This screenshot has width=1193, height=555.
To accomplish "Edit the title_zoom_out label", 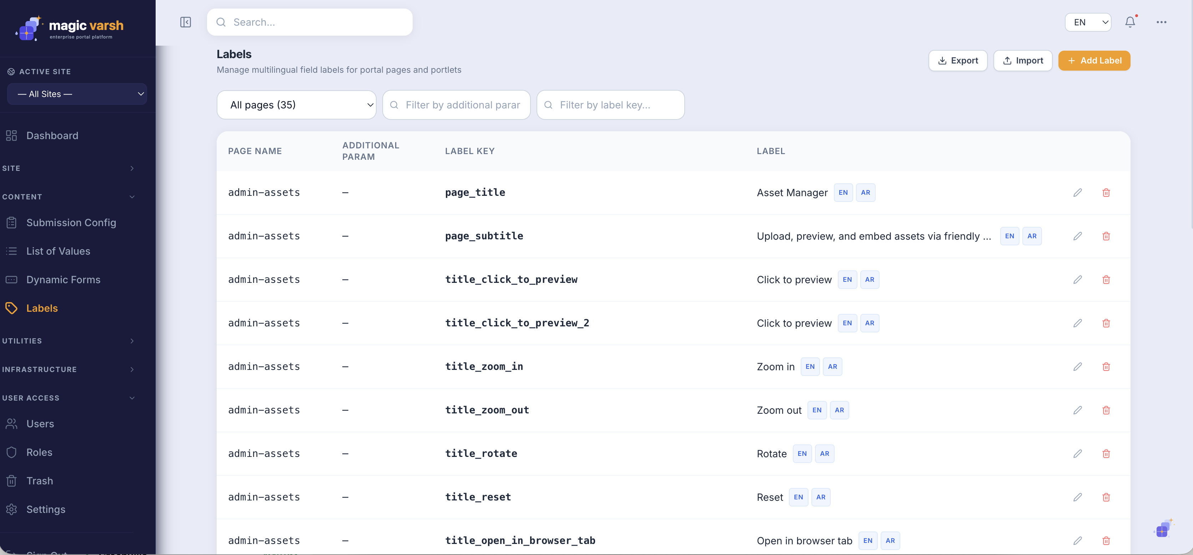I will click(1078, 410).
